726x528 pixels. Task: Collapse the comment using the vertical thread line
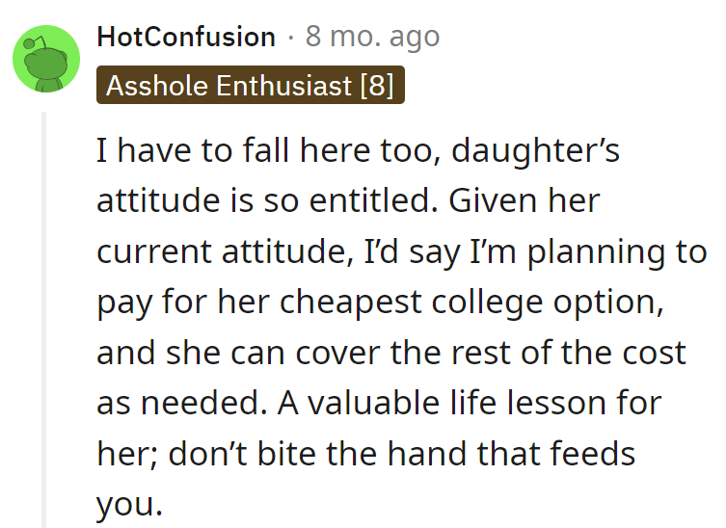[x=43, y=318]
